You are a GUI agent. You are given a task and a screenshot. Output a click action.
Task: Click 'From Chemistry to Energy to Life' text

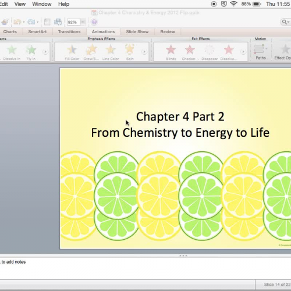[180, 133]
